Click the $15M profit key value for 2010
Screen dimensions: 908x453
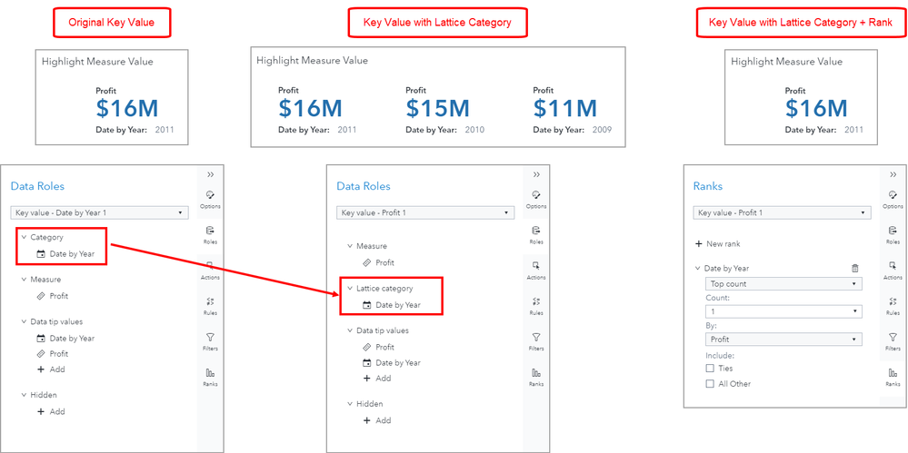pyautogui.click(x=438, y=109)
